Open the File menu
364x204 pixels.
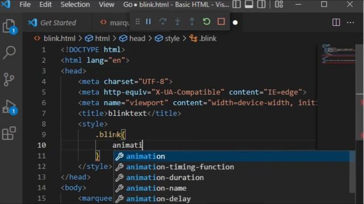tap(25, 5)
